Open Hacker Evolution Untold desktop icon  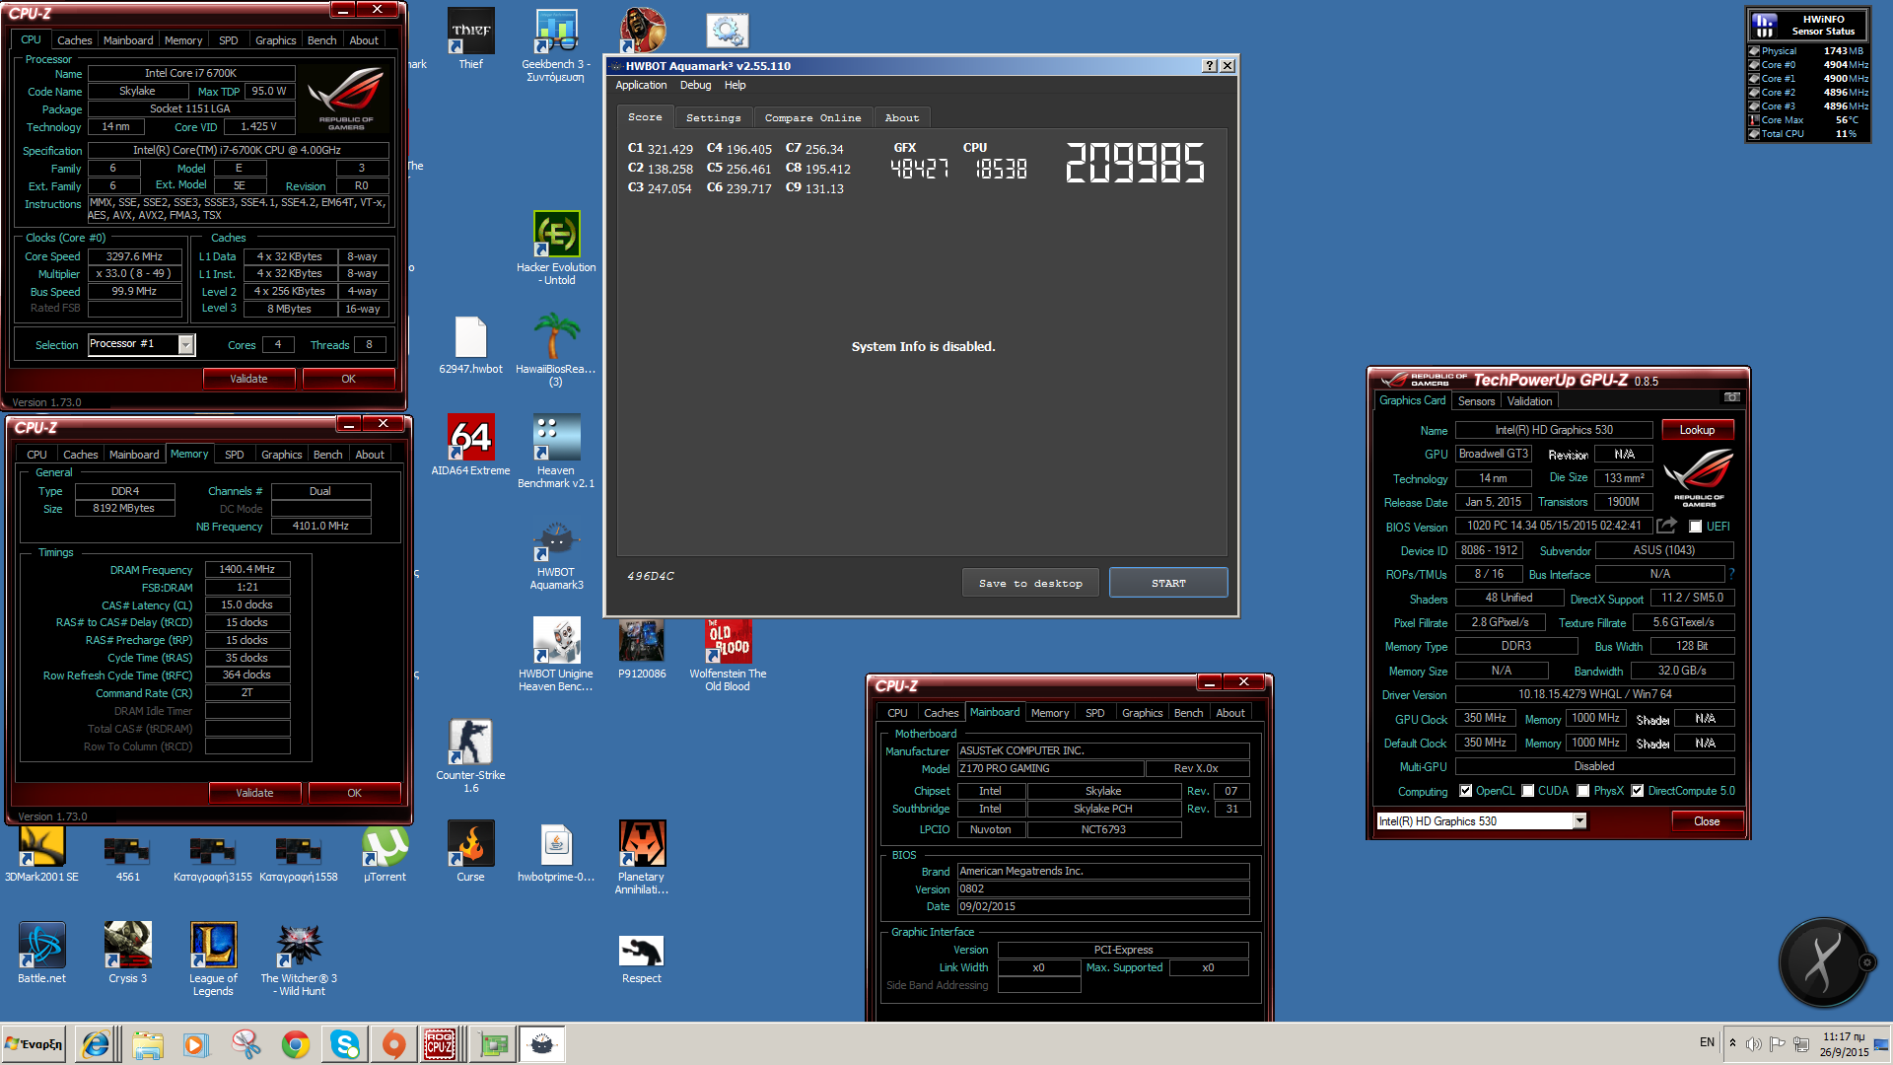coord(556,247)
